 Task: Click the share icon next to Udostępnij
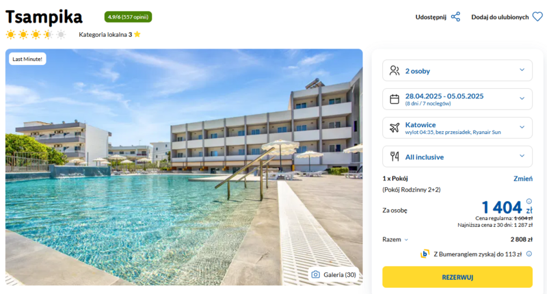(x=455, y=16)
